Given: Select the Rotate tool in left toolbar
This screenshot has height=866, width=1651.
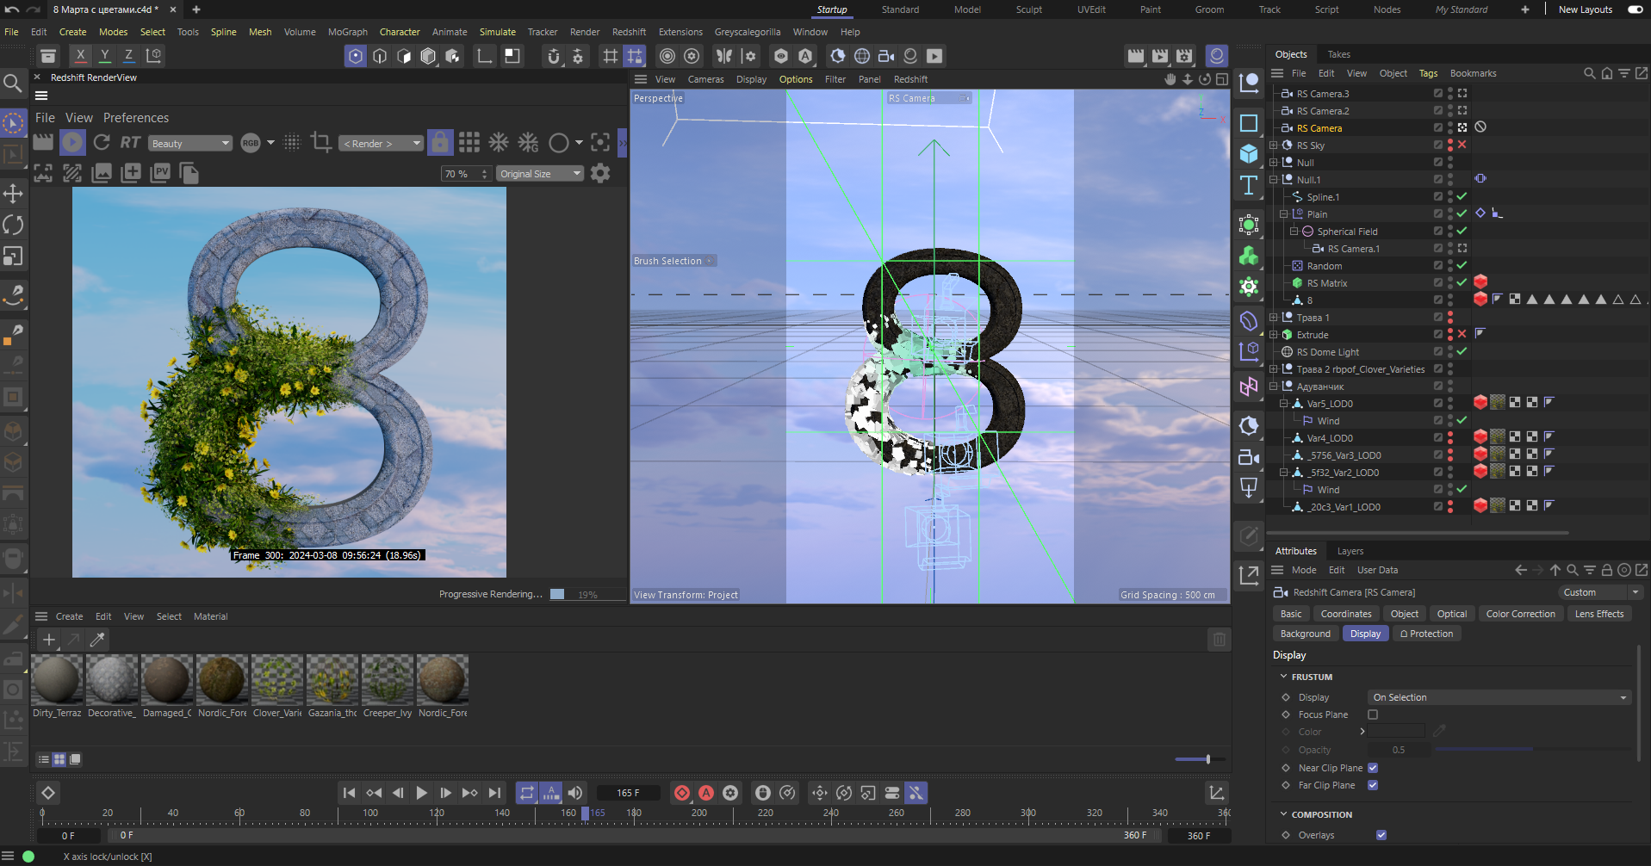Looking at the screenshot, I should tap(13, 225).
